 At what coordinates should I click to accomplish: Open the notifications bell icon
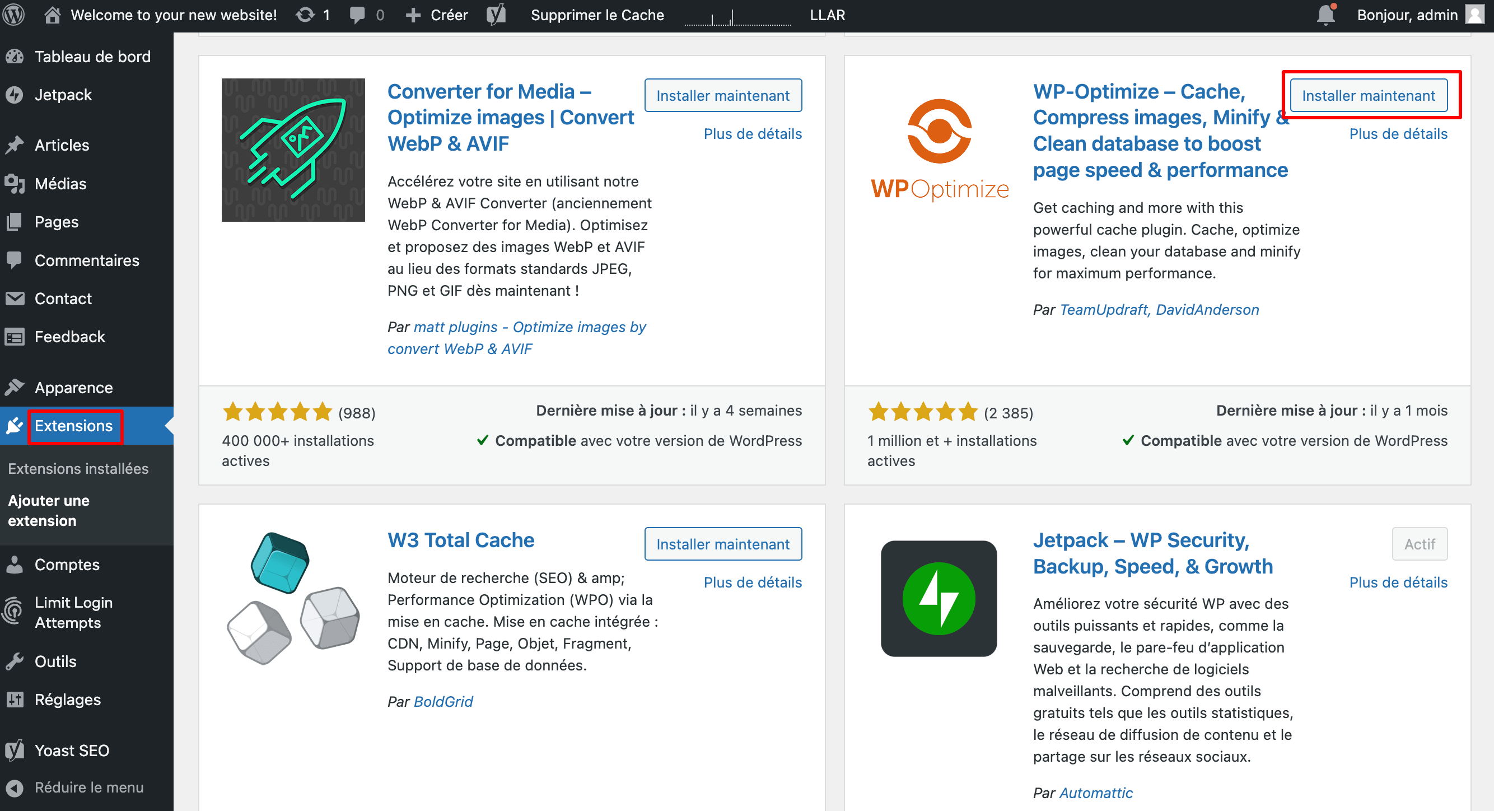click(1327, 15)
